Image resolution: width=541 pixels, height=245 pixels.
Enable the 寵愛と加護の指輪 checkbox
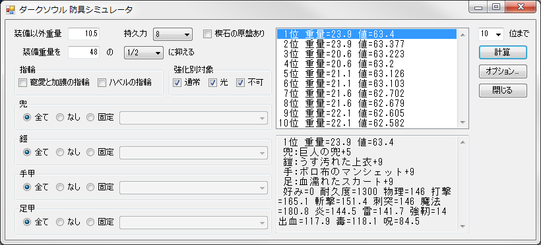click(x=23, y=83)
